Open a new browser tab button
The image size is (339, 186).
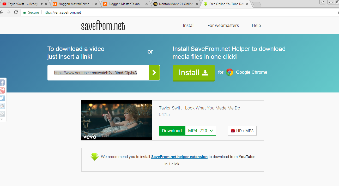[x=257, y=4]
